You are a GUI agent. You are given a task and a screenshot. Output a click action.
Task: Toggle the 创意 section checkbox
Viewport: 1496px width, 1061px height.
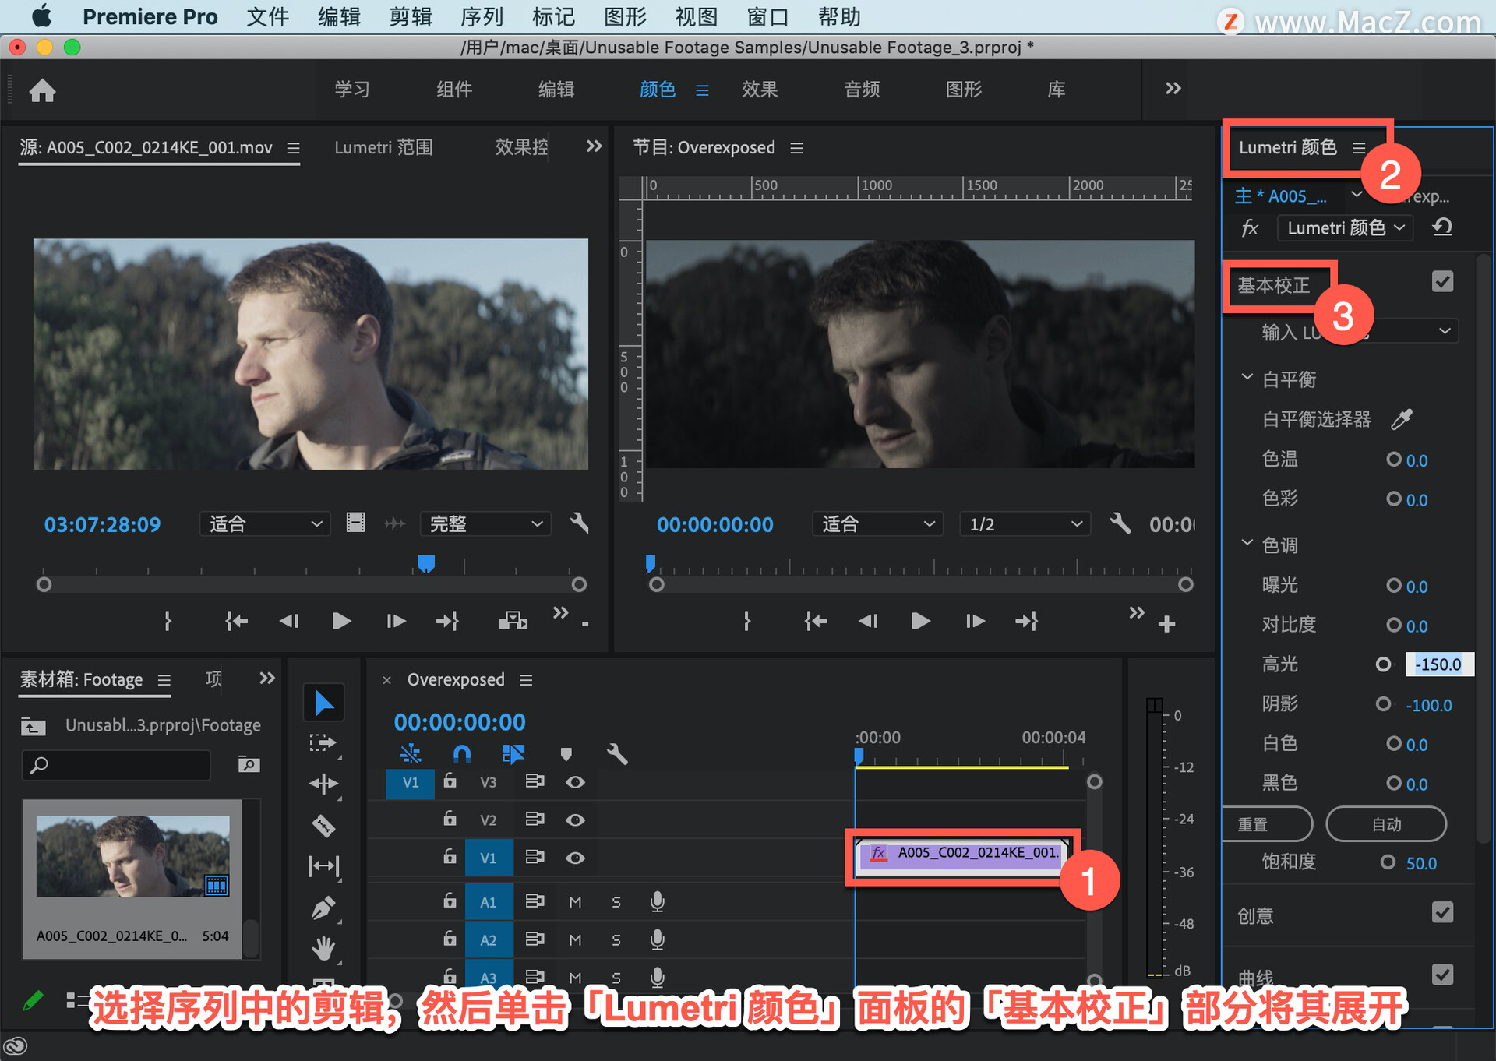tap(1442, 912)
